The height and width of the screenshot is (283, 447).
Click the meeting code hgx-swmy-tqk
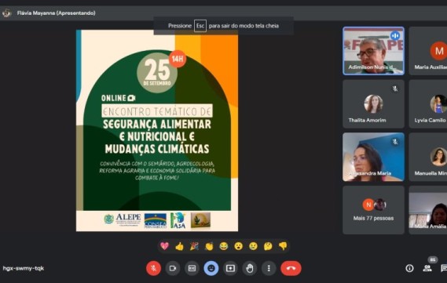(x=24, y=268)
